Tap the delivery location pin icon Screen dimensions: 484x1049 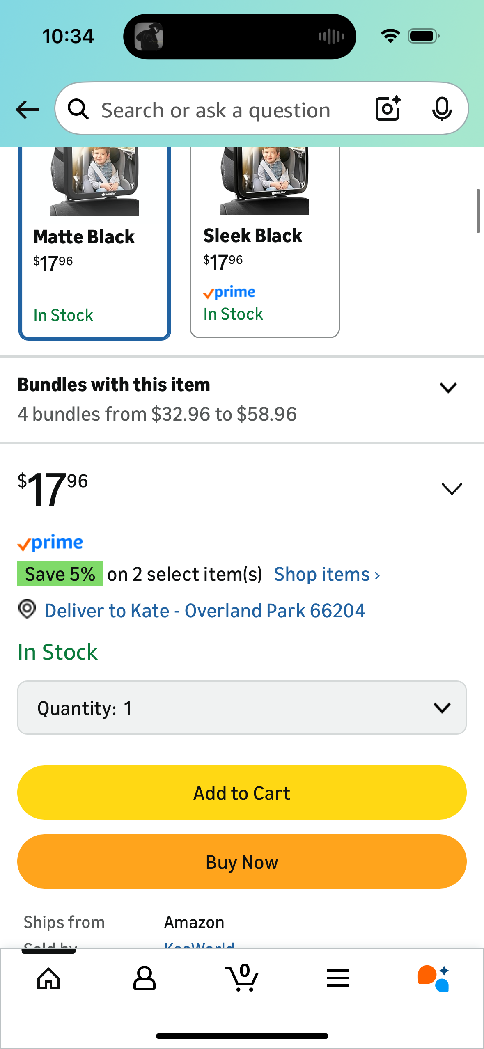[27, 609]
